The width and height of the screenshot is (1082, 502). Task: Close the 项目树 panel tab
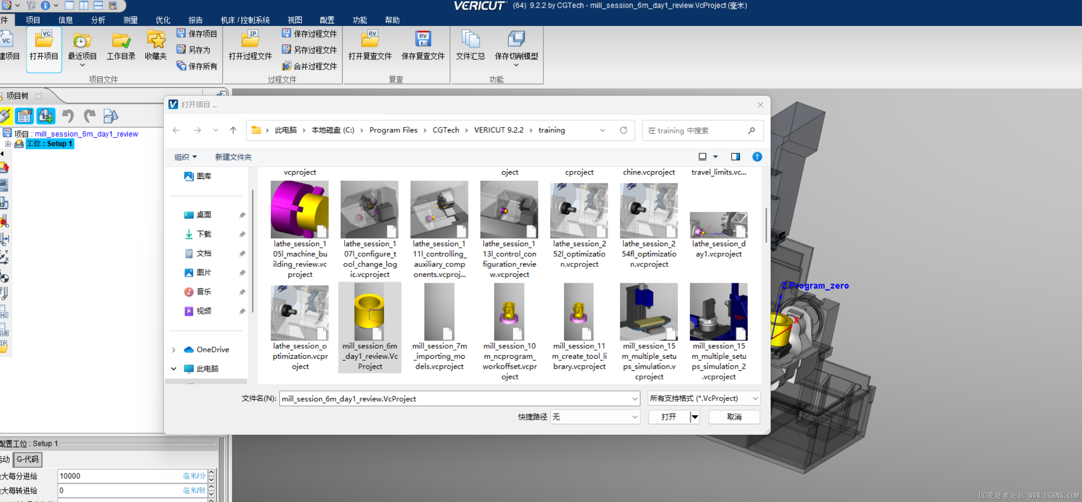39,96
